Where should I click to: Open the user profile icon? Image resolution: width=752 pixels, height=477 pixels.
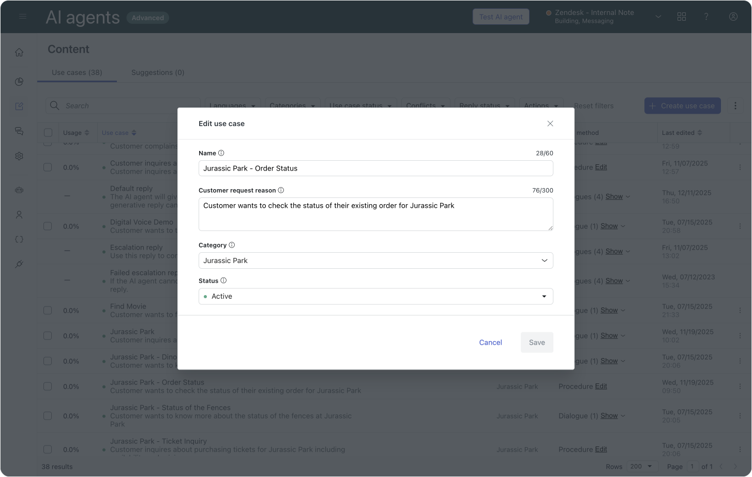pos(733,17)
